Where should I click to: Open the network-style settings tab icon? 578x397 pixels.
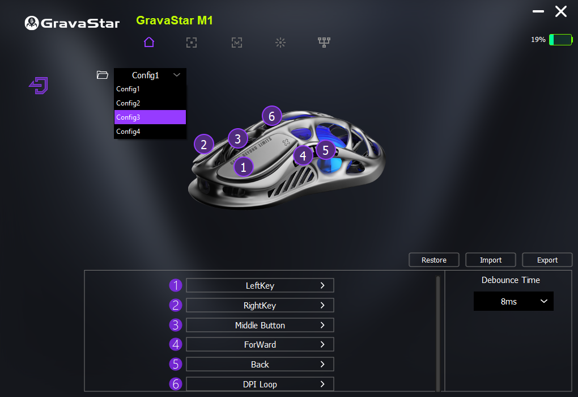point(324,43)
